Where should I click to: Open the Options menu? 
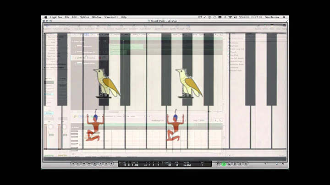[x=84, y=17]
